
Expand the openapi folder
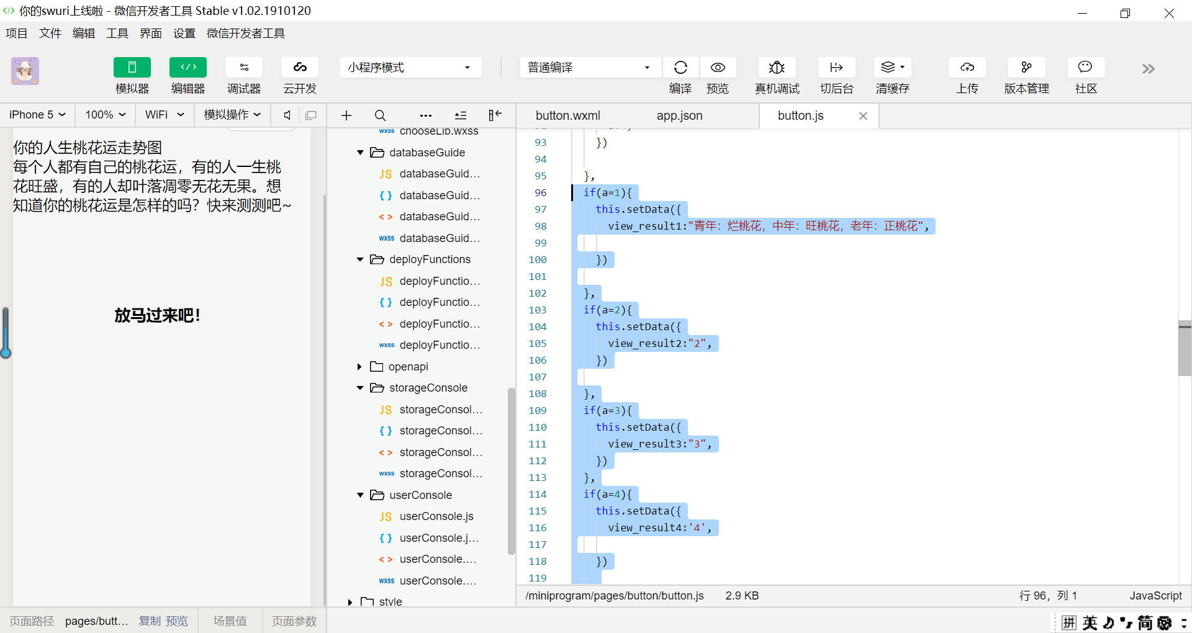click(359, 367)
